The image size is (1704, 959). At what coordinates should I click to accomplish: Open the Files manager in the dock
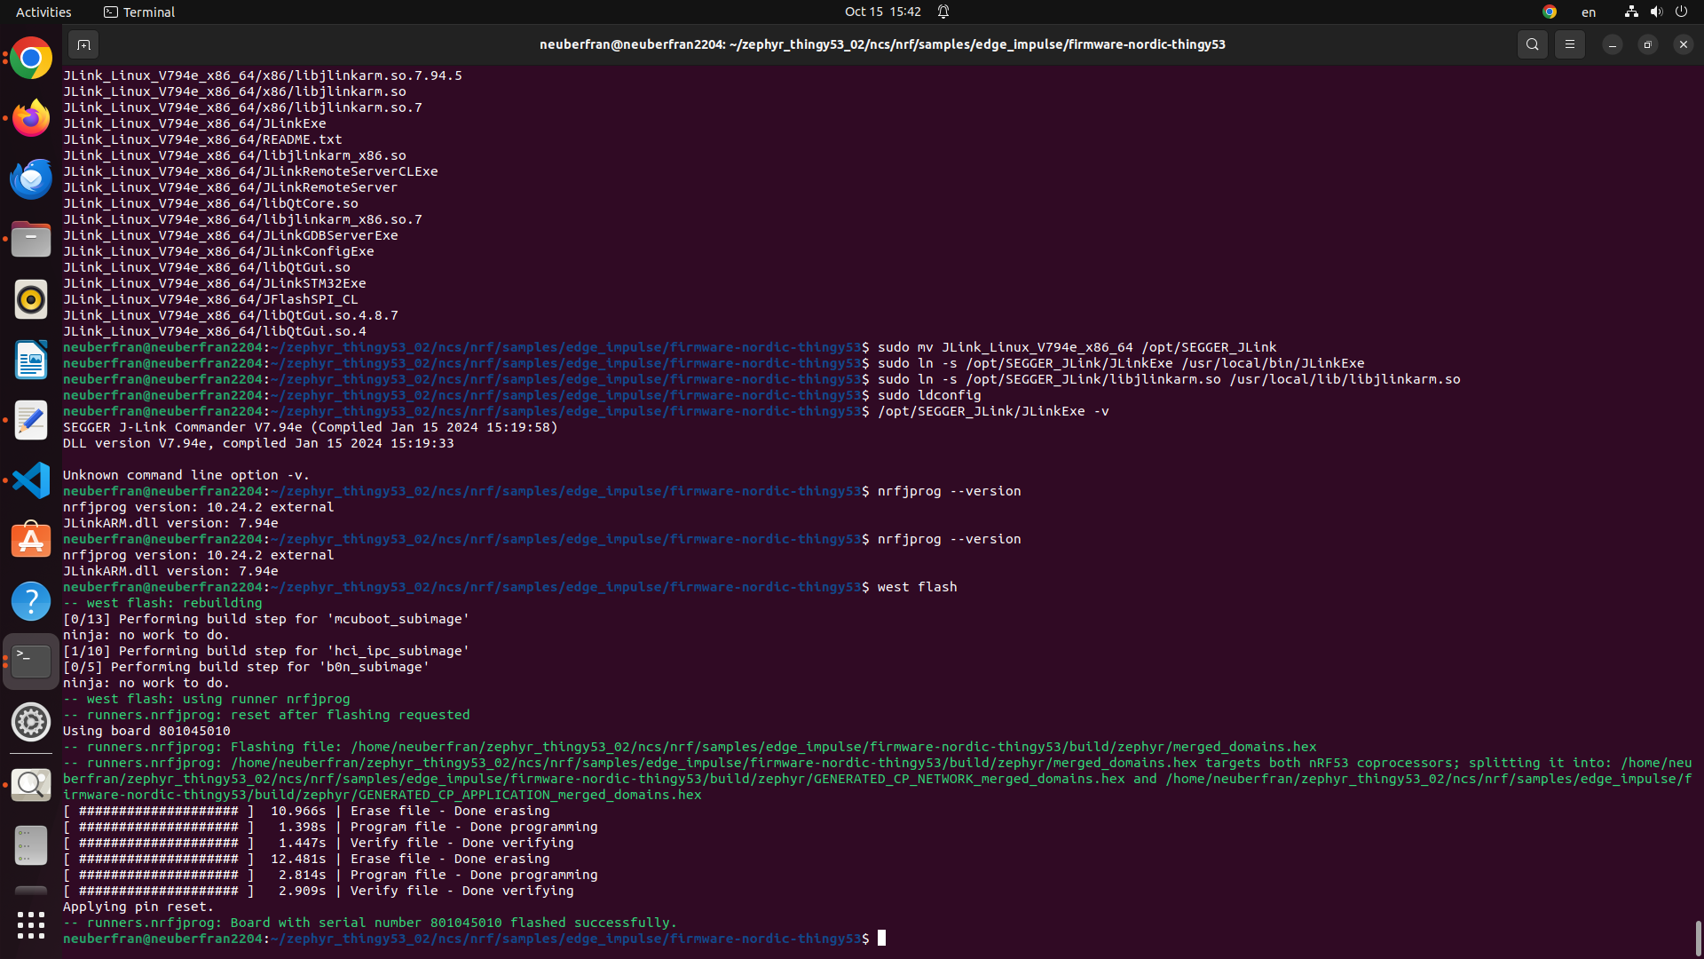31,240
